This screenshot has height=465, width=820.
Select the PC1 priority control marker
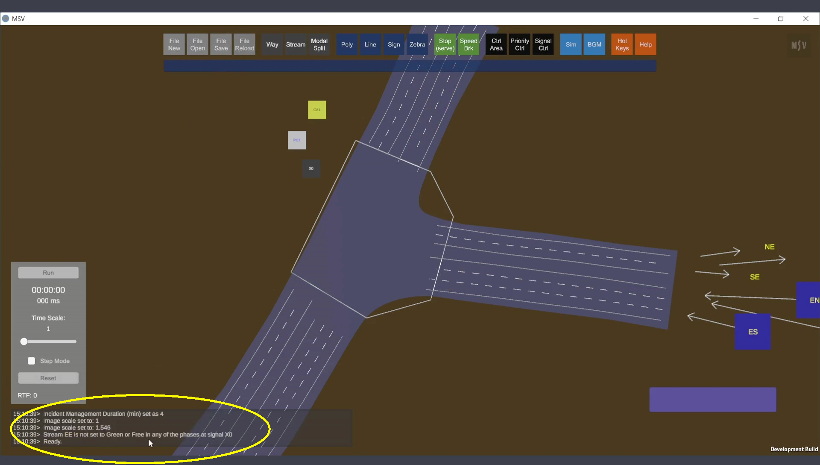[x=297, y=140]
